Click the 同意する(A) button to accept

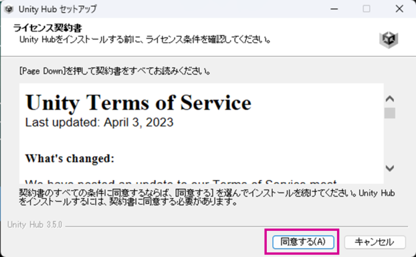(302, 242)
